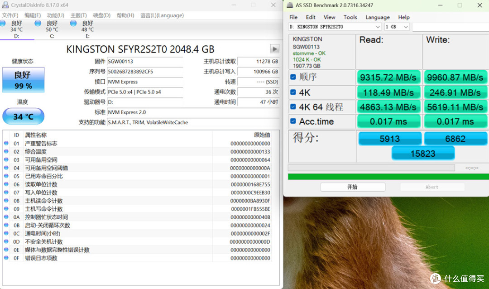Click status dot for attribute 09 主机写命令计数

click(6, 209)
